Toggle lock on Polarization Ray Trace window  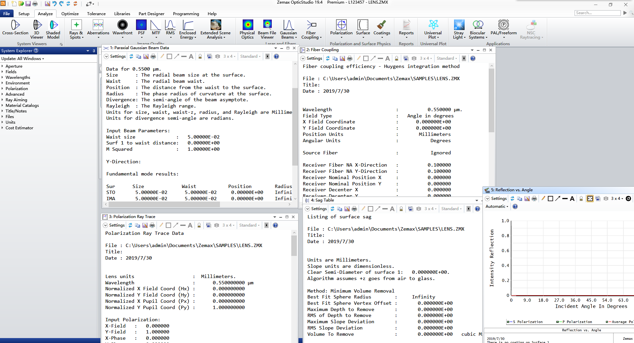click(x=199, y=225)
